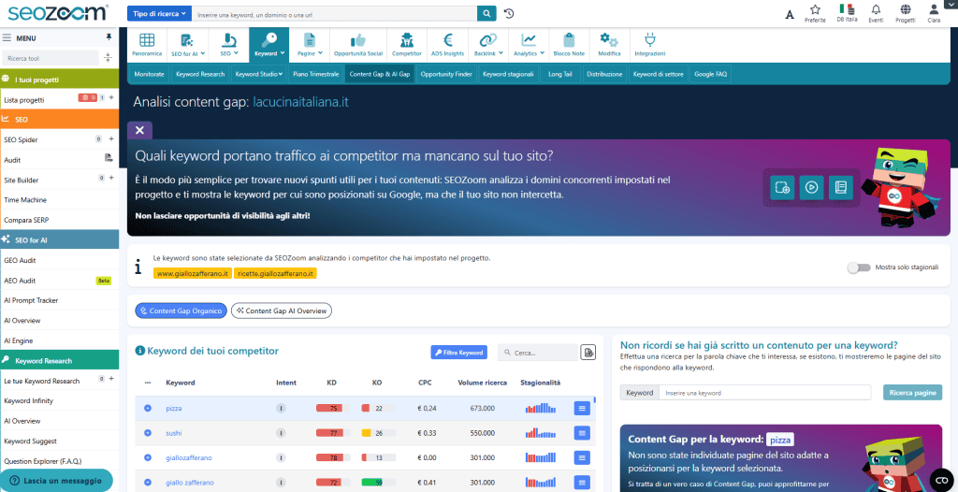This screenshot has height=492, width=958.
Task: Click the www.giallozafferano.it competitor tag
Action: point(193,273)
